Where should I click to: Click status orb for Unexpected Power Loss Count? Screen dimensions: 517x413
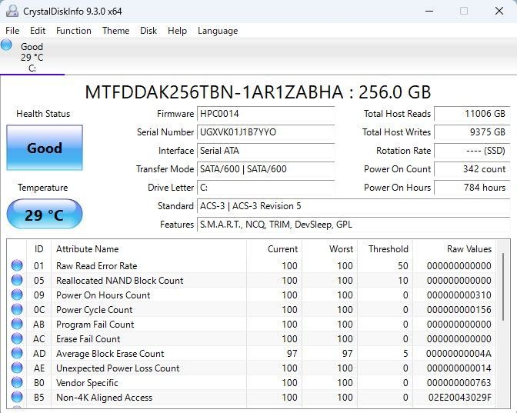coord(17,368)
